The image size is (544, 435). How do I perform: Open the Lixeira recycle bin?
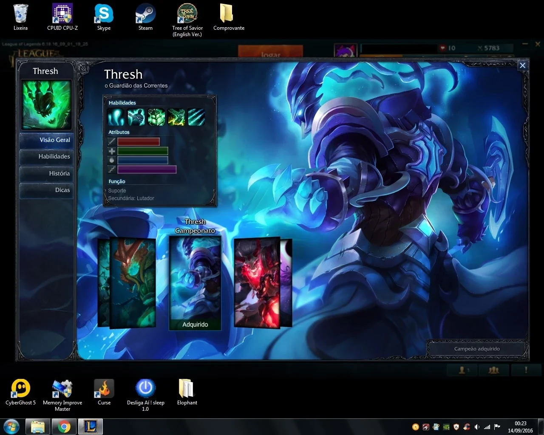[x=20, y=17]
